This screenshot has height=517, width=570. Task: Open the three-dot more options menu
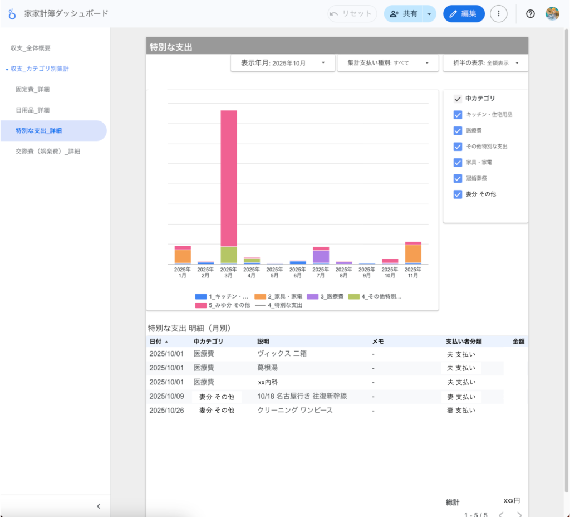coord(498,14)
